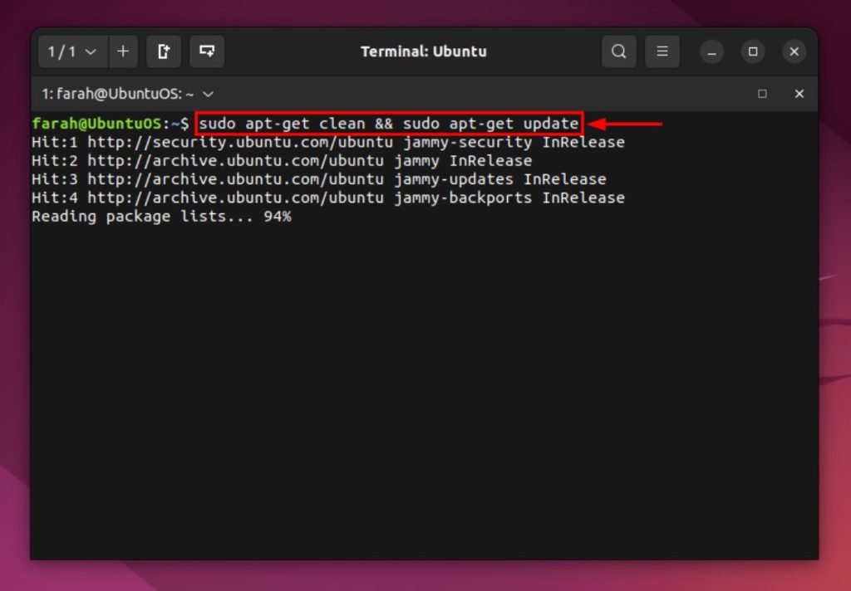Split the terminal into a pane on the right
851x591 pixels.
pos(163,51)
